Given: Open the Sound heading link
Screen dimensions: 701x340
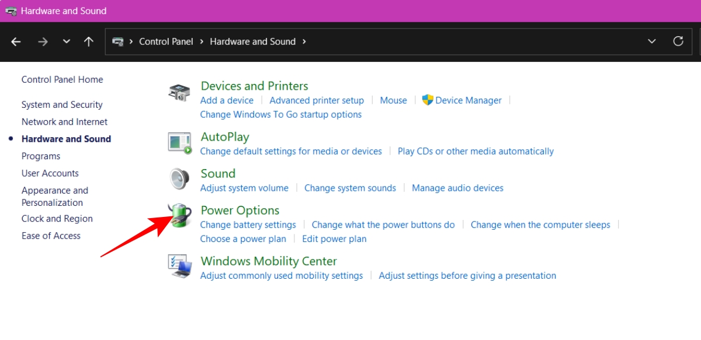Looking at the screenshot, I should (x=218, y=173).
